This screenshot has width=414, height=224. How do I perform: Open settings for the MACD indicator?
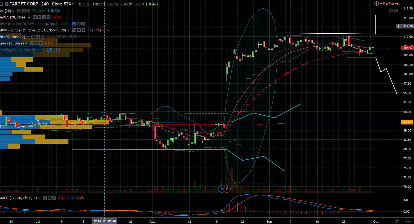(x=50, y=198)
